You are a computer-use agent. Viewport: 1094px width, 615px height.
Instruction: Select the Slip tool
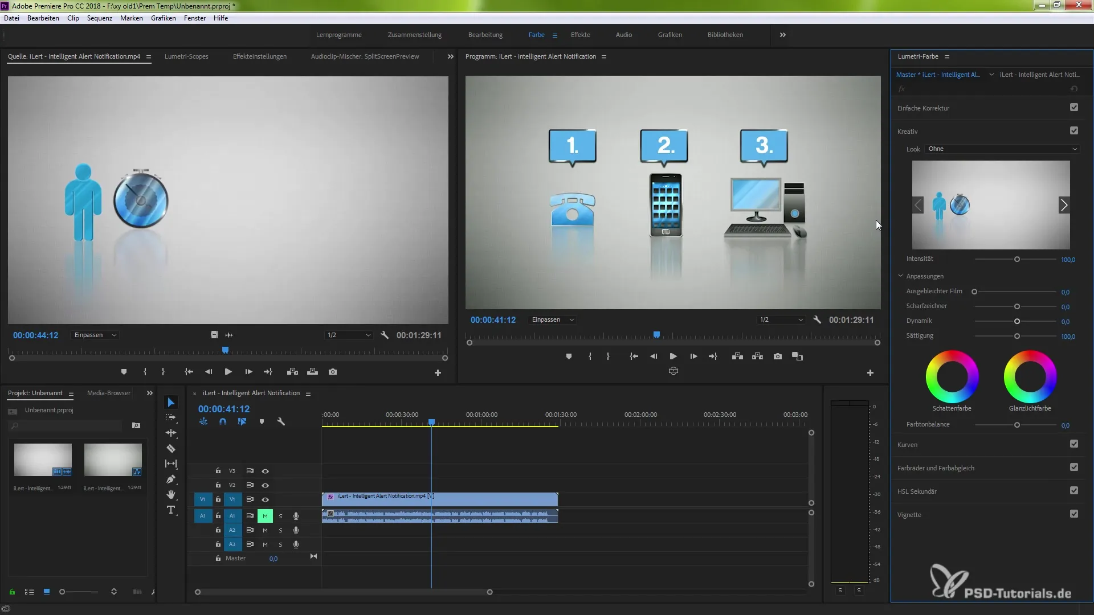click(x=171, y=464)
